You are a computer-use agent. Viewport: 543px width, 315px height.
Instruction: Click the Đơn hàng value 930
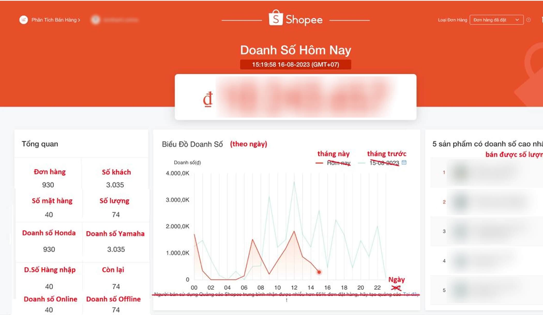coord(48,185)
